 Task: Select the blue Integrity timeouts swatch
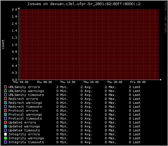coord(5,142)
